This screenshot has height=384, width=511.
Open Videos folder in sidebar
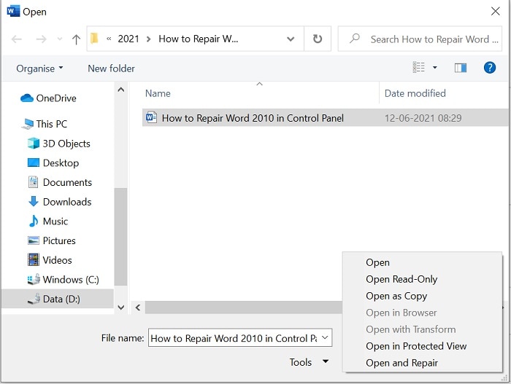click(58, 260)
